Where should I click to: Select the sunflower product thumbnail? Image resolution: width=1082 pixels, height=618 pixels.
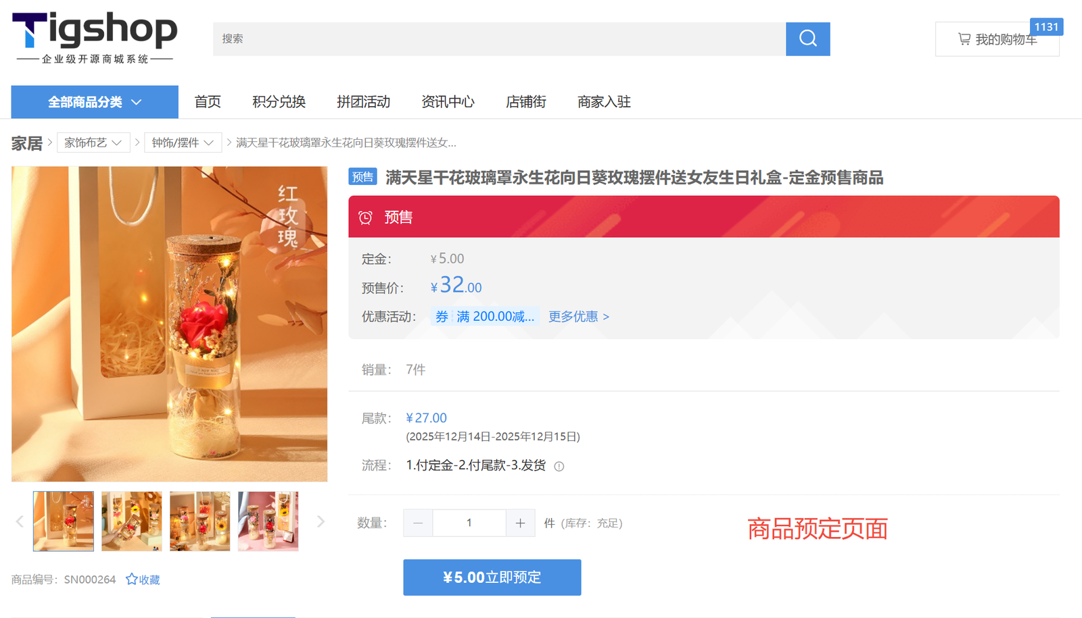(199, 521)
